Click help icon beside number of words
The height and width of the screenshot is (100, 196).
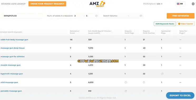[96, 16]
